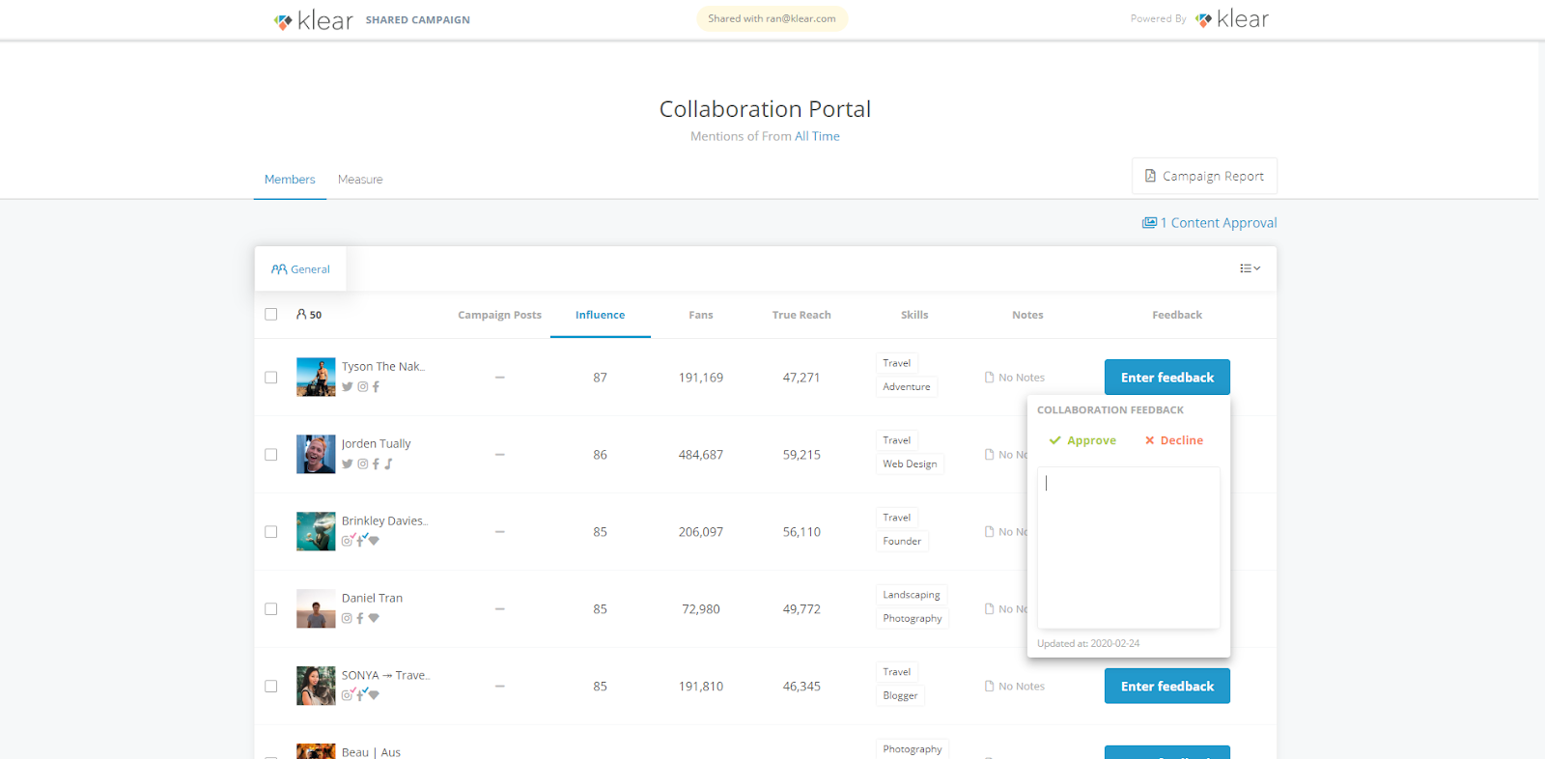This screenshot has height=759, width=1545.
Task: Open Daniel Tran's profile photo
Action: (316, 609)
